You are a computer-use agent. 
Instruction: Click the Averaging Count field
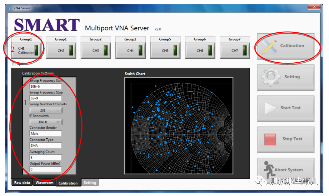46,157
